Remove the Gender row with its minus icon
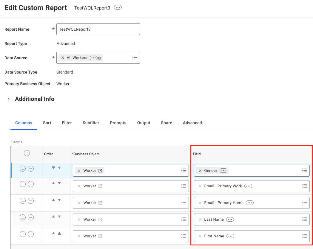Image resolution: width=313 pixels, height=249 pixels. point(31,168)
